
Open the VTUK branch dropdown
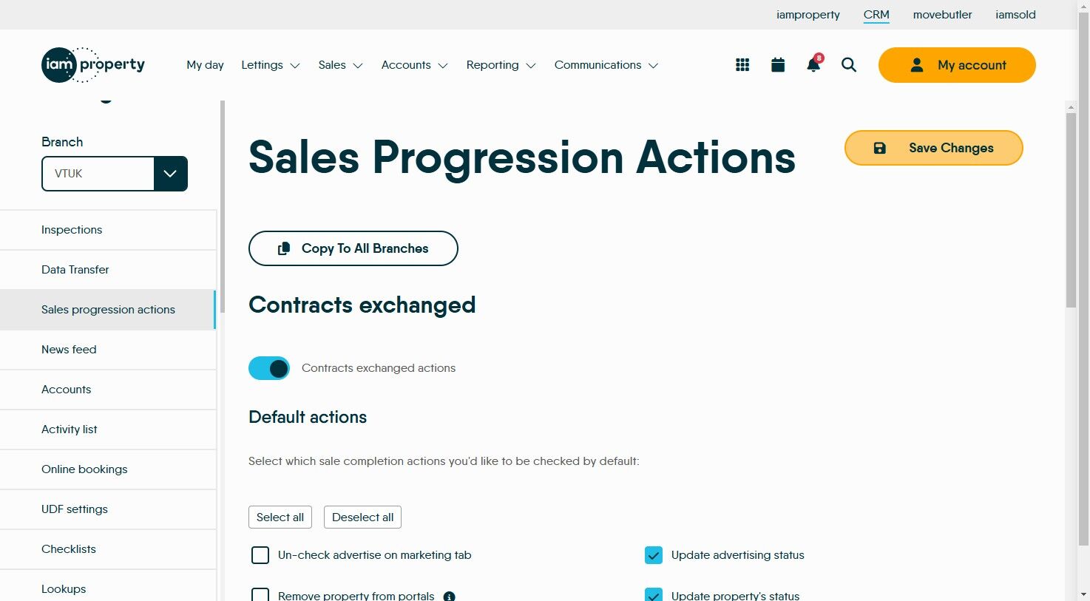170,174
